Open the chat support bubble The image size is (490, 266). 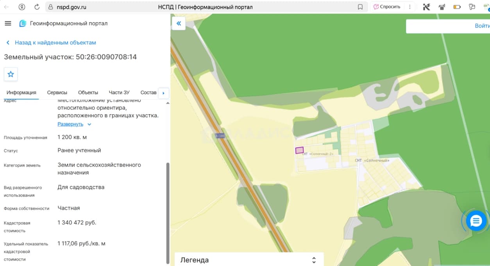point(476,221)
